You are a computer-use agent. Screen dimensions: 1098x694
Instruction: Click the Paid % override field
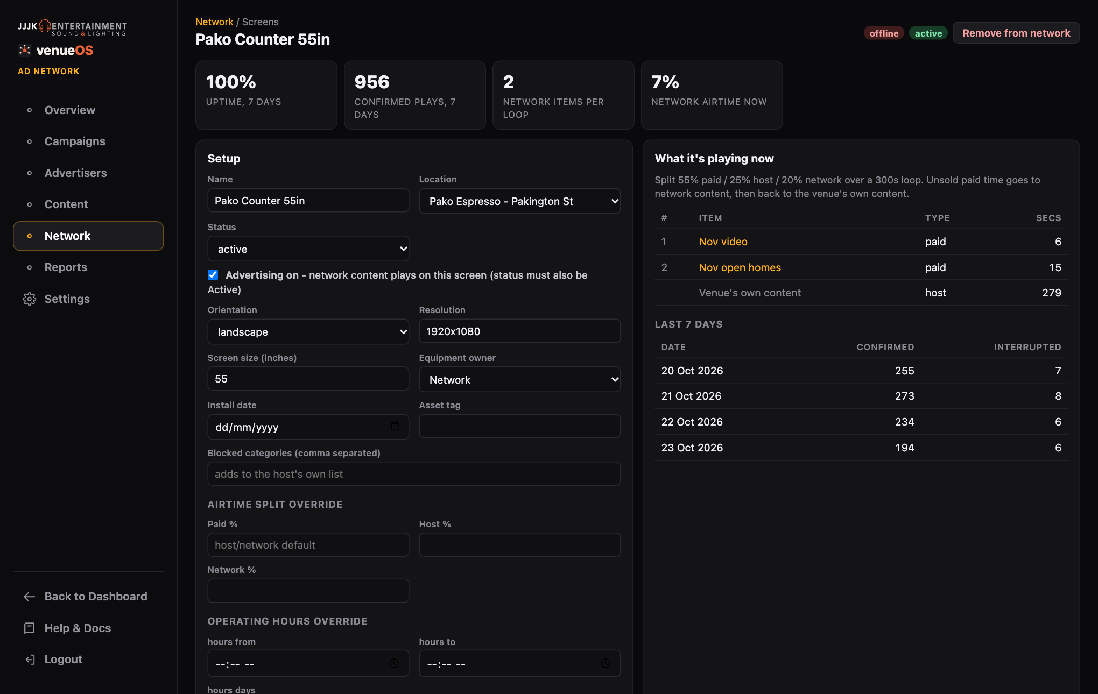click(308, 545)
